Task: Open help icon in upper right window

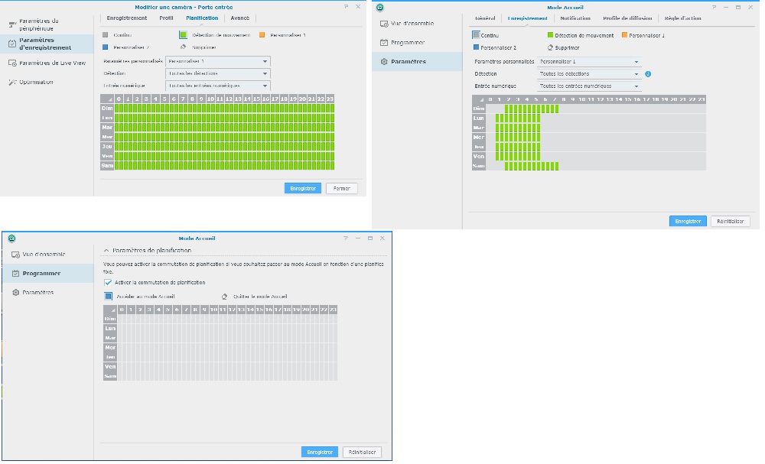Action: pyautogui.click(x=714, y=8)
